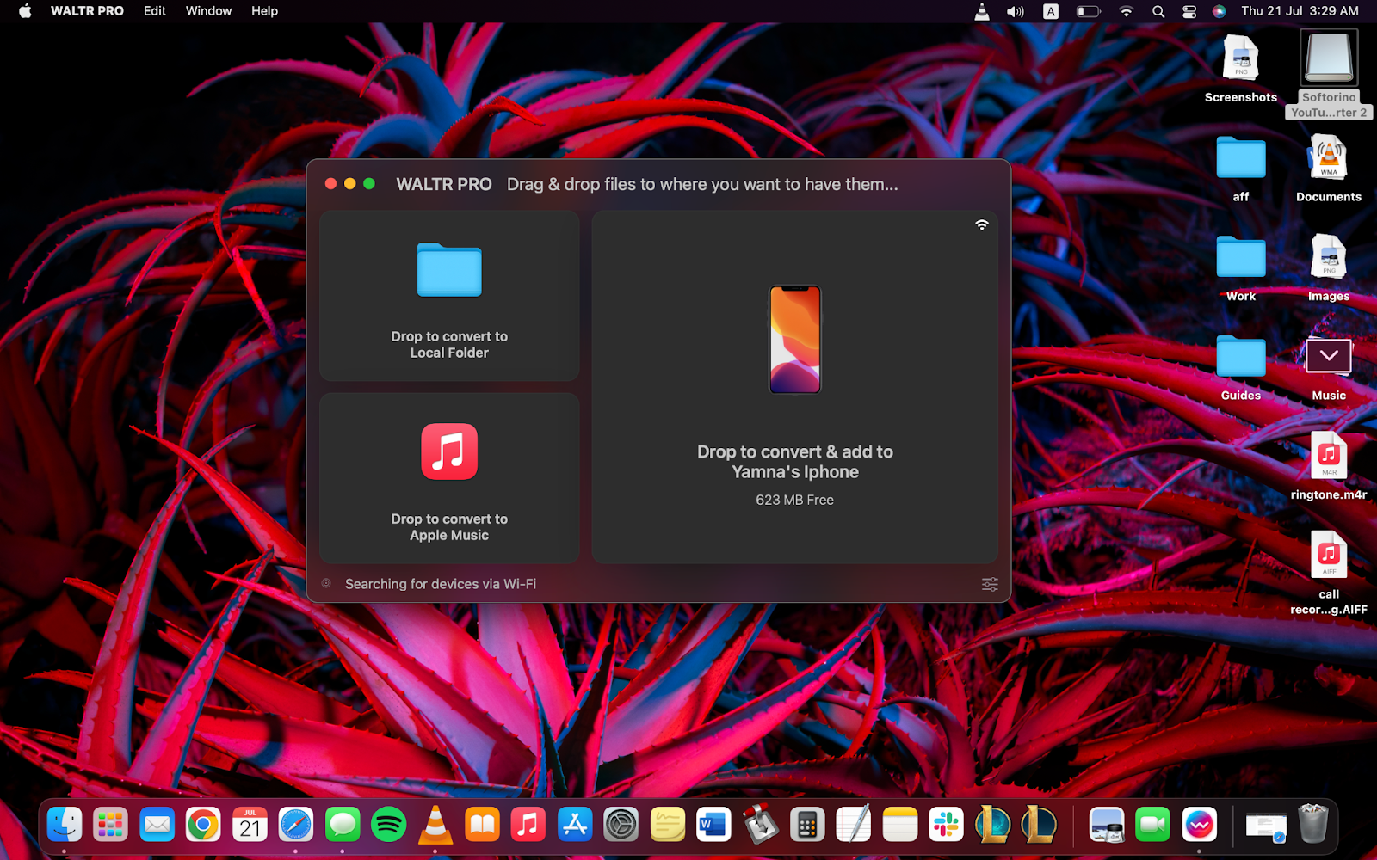This screenshot has height=860, width=1377.
Task: Open the Help menu in menu bar
Action: (264, 11)
